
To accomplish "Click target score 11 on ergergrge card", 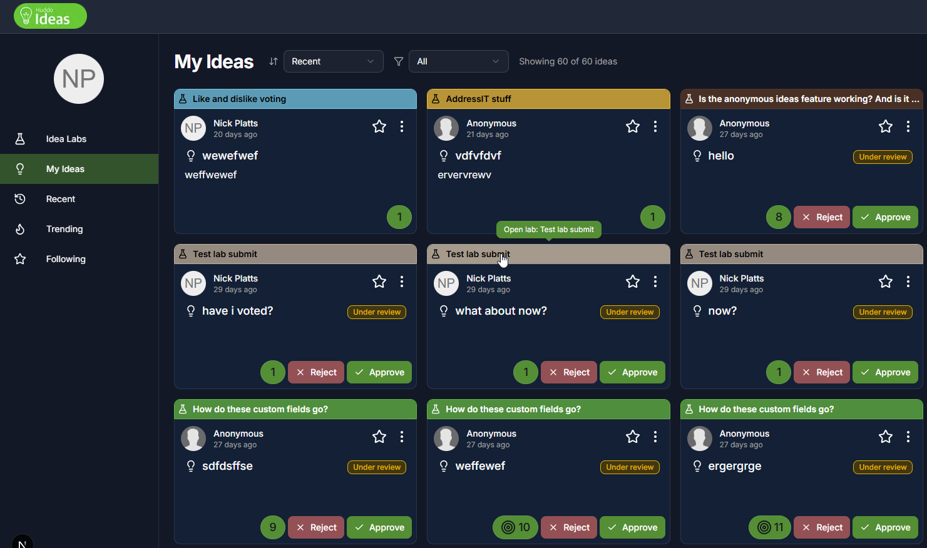I will 770,527.
